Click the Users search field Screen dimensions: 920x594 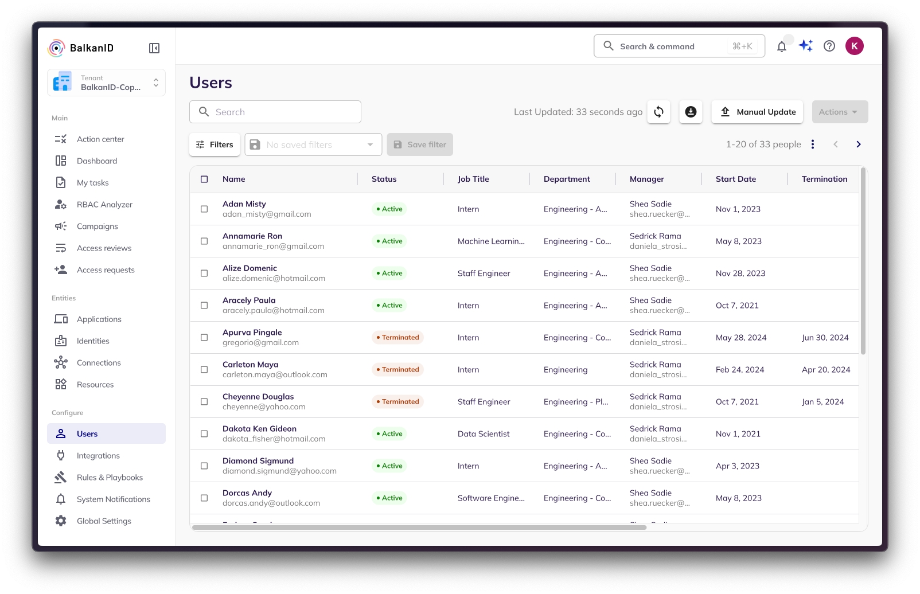point(275,112)
